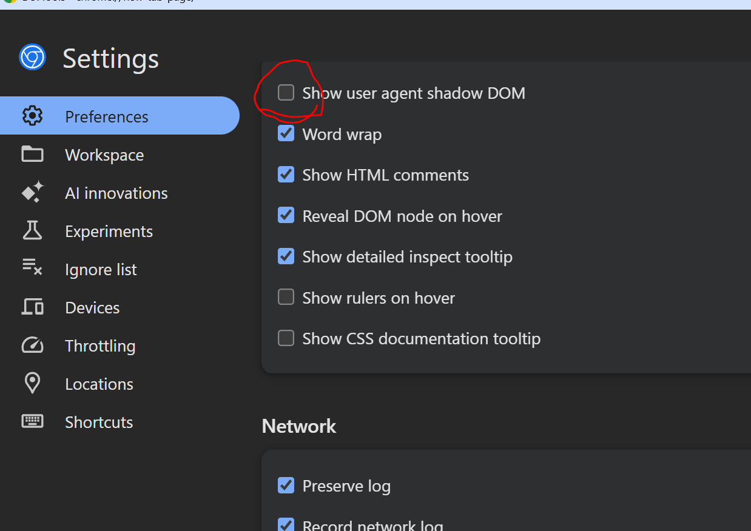Open the Preferences tab
The image size is (751, 531).
[120, 116]
